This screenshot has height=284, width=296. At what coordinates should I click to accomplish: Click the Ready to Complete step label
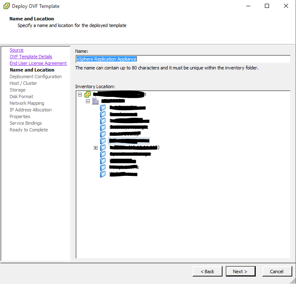(x=29, y=130)
